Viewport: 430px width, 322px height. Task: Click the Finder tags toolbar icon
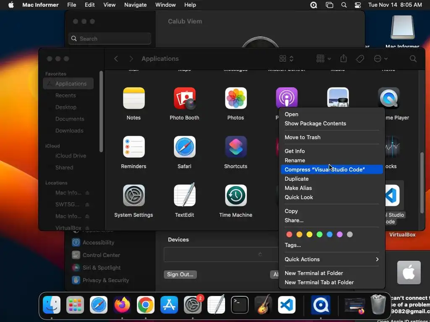360,59
